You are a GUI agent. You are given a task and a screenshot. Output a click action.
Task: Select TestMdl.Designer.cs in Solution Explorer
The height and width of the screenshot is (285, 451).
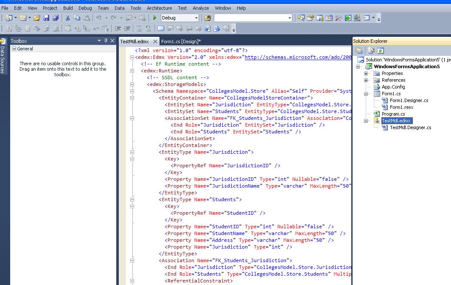click(x=410, y=127)
